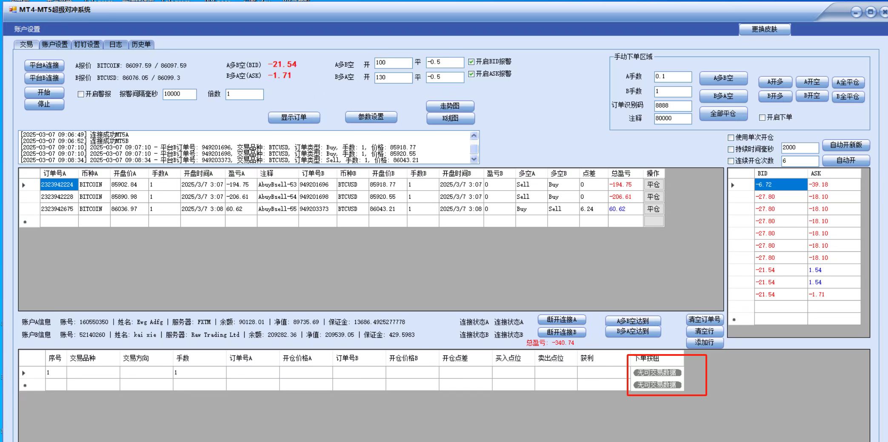Click the 显示订单 button
Viewport: 888px width, 442px height.
294,118
